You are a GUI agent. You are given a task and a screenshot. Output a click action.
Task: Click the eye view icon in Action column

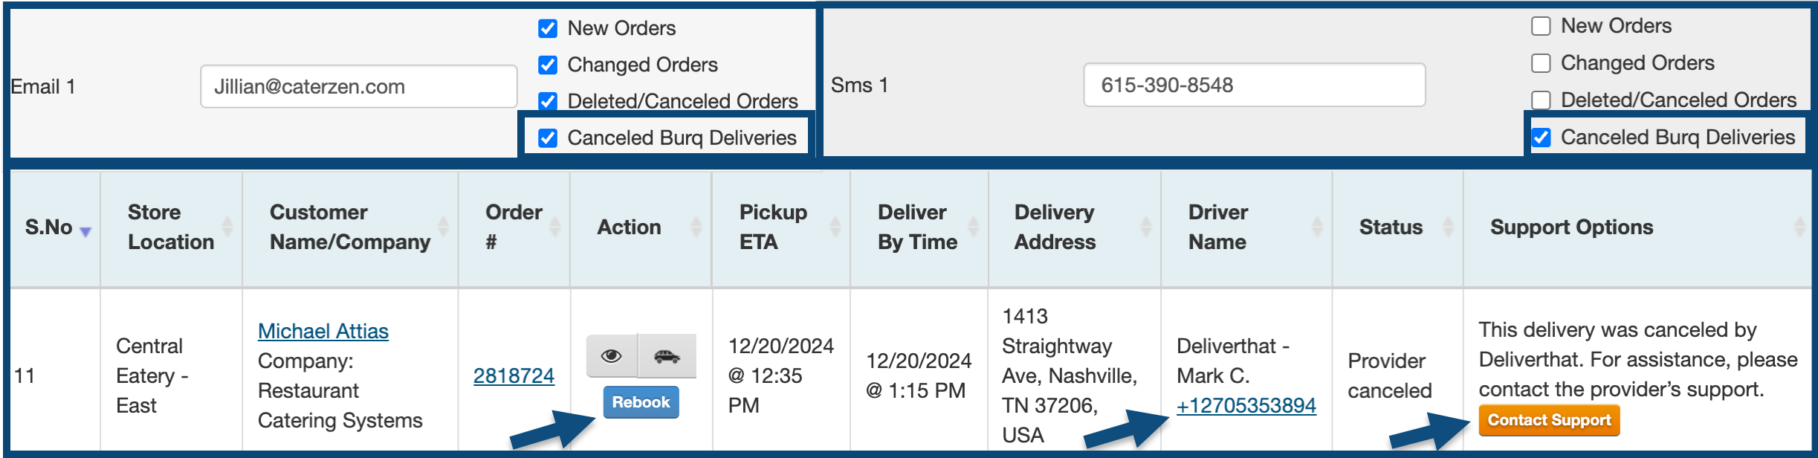pos(611,356)
